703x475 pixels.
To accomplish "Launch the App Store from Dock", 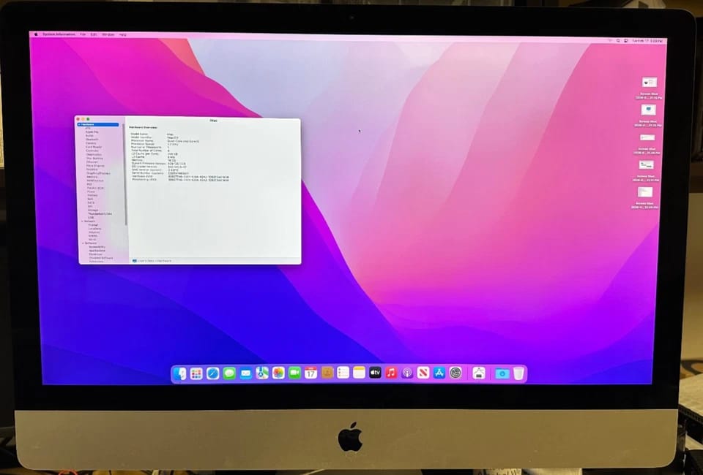I will pos(439,373).
